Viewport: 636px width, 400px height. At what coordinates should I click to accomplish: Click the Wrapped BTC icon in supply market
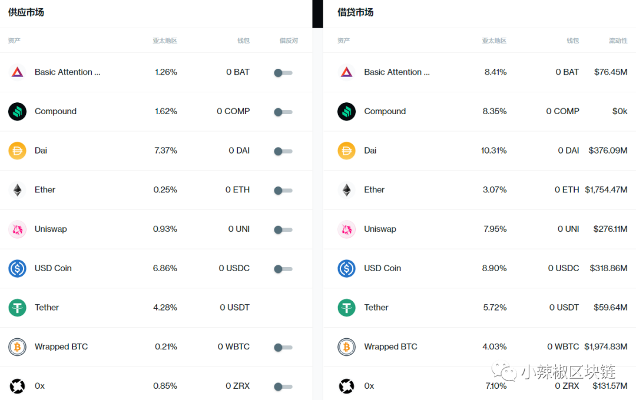tap(17, 347)
